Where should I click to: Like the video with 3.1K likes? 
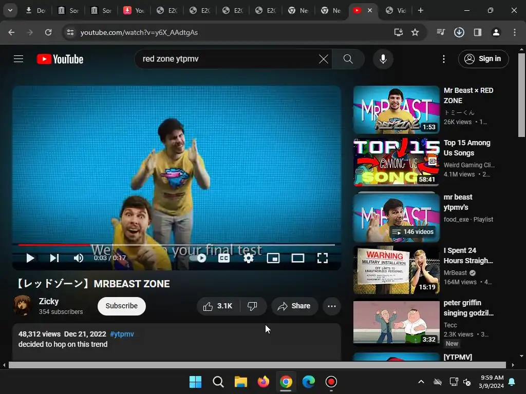(218, 306)
